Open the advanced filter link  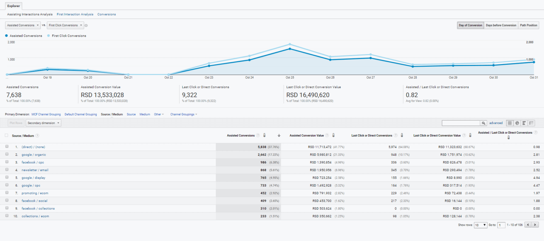click(496, 123)
